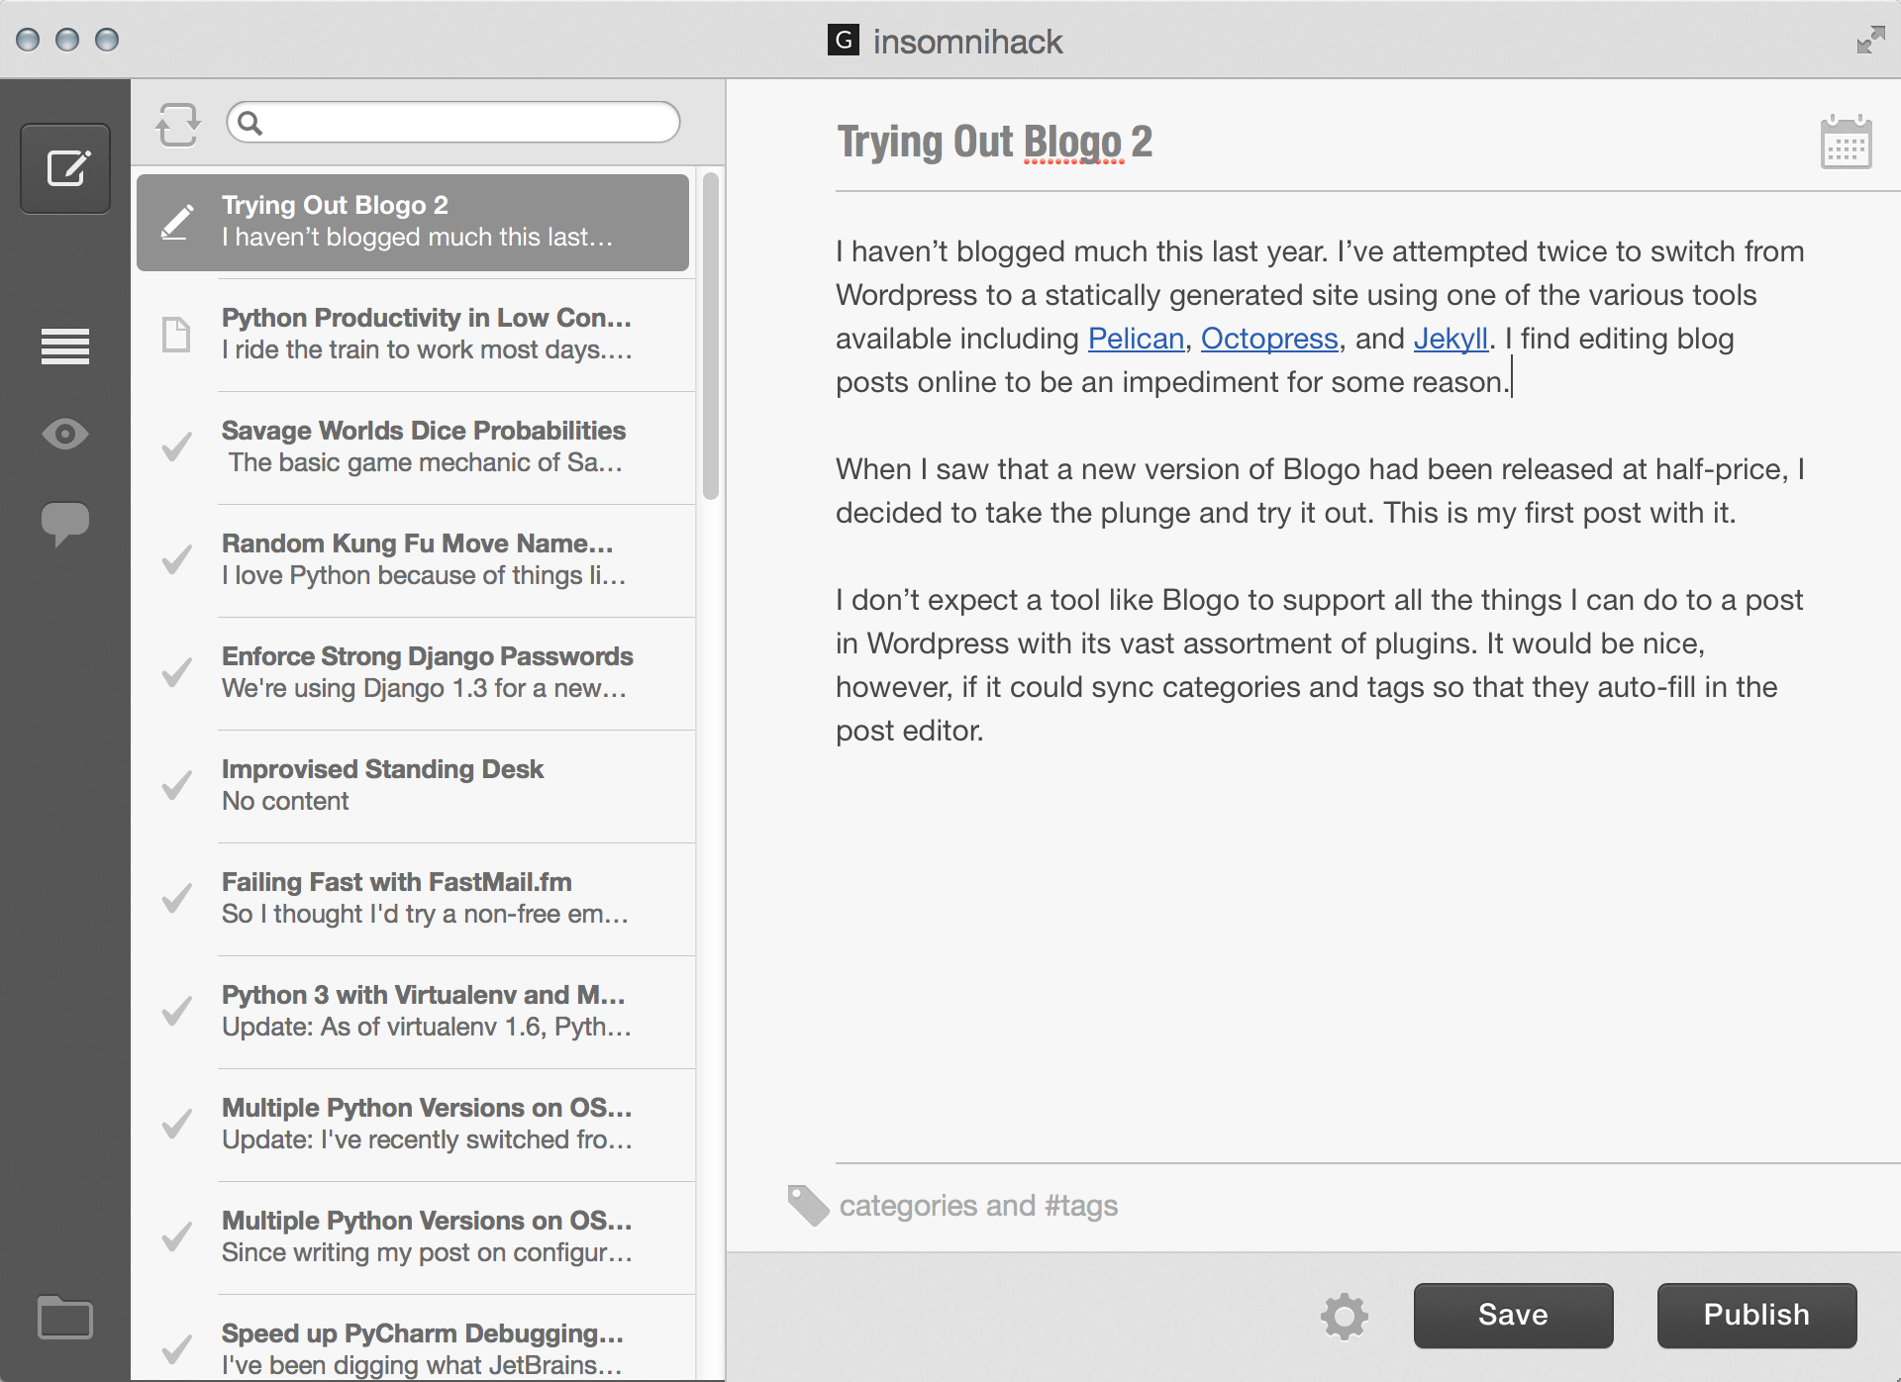
Task: Click the tag icon near categories
Action: coord(808,1205)
